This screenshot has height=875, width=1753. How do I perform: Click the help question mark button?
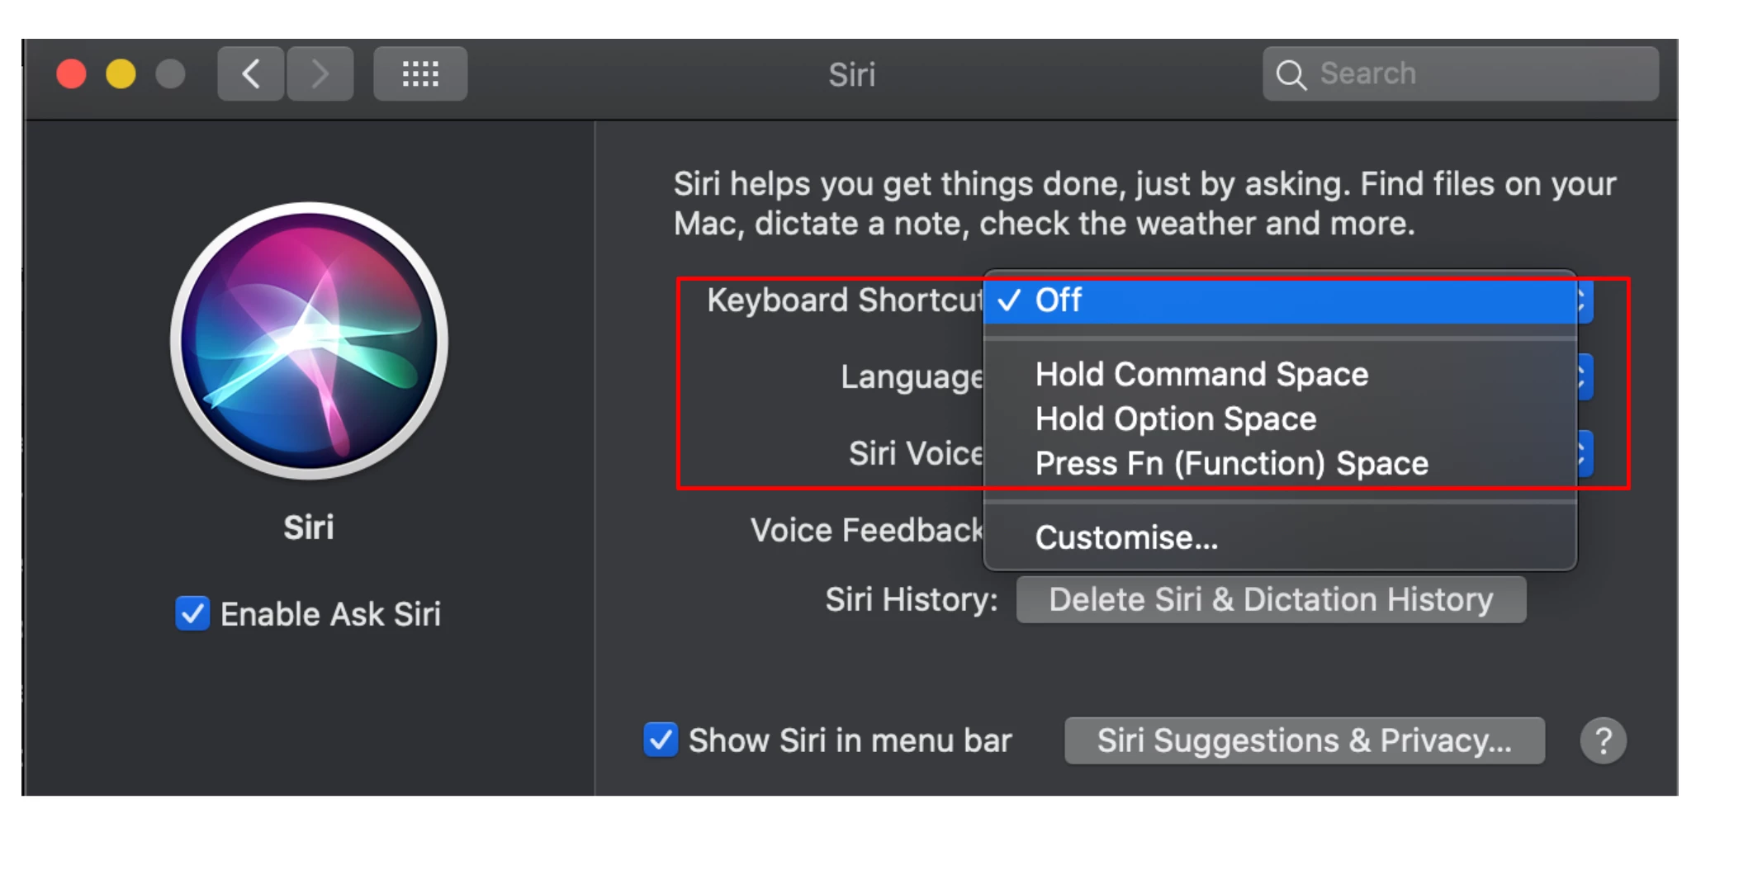pyautogui.click(x=1603, y=740)
